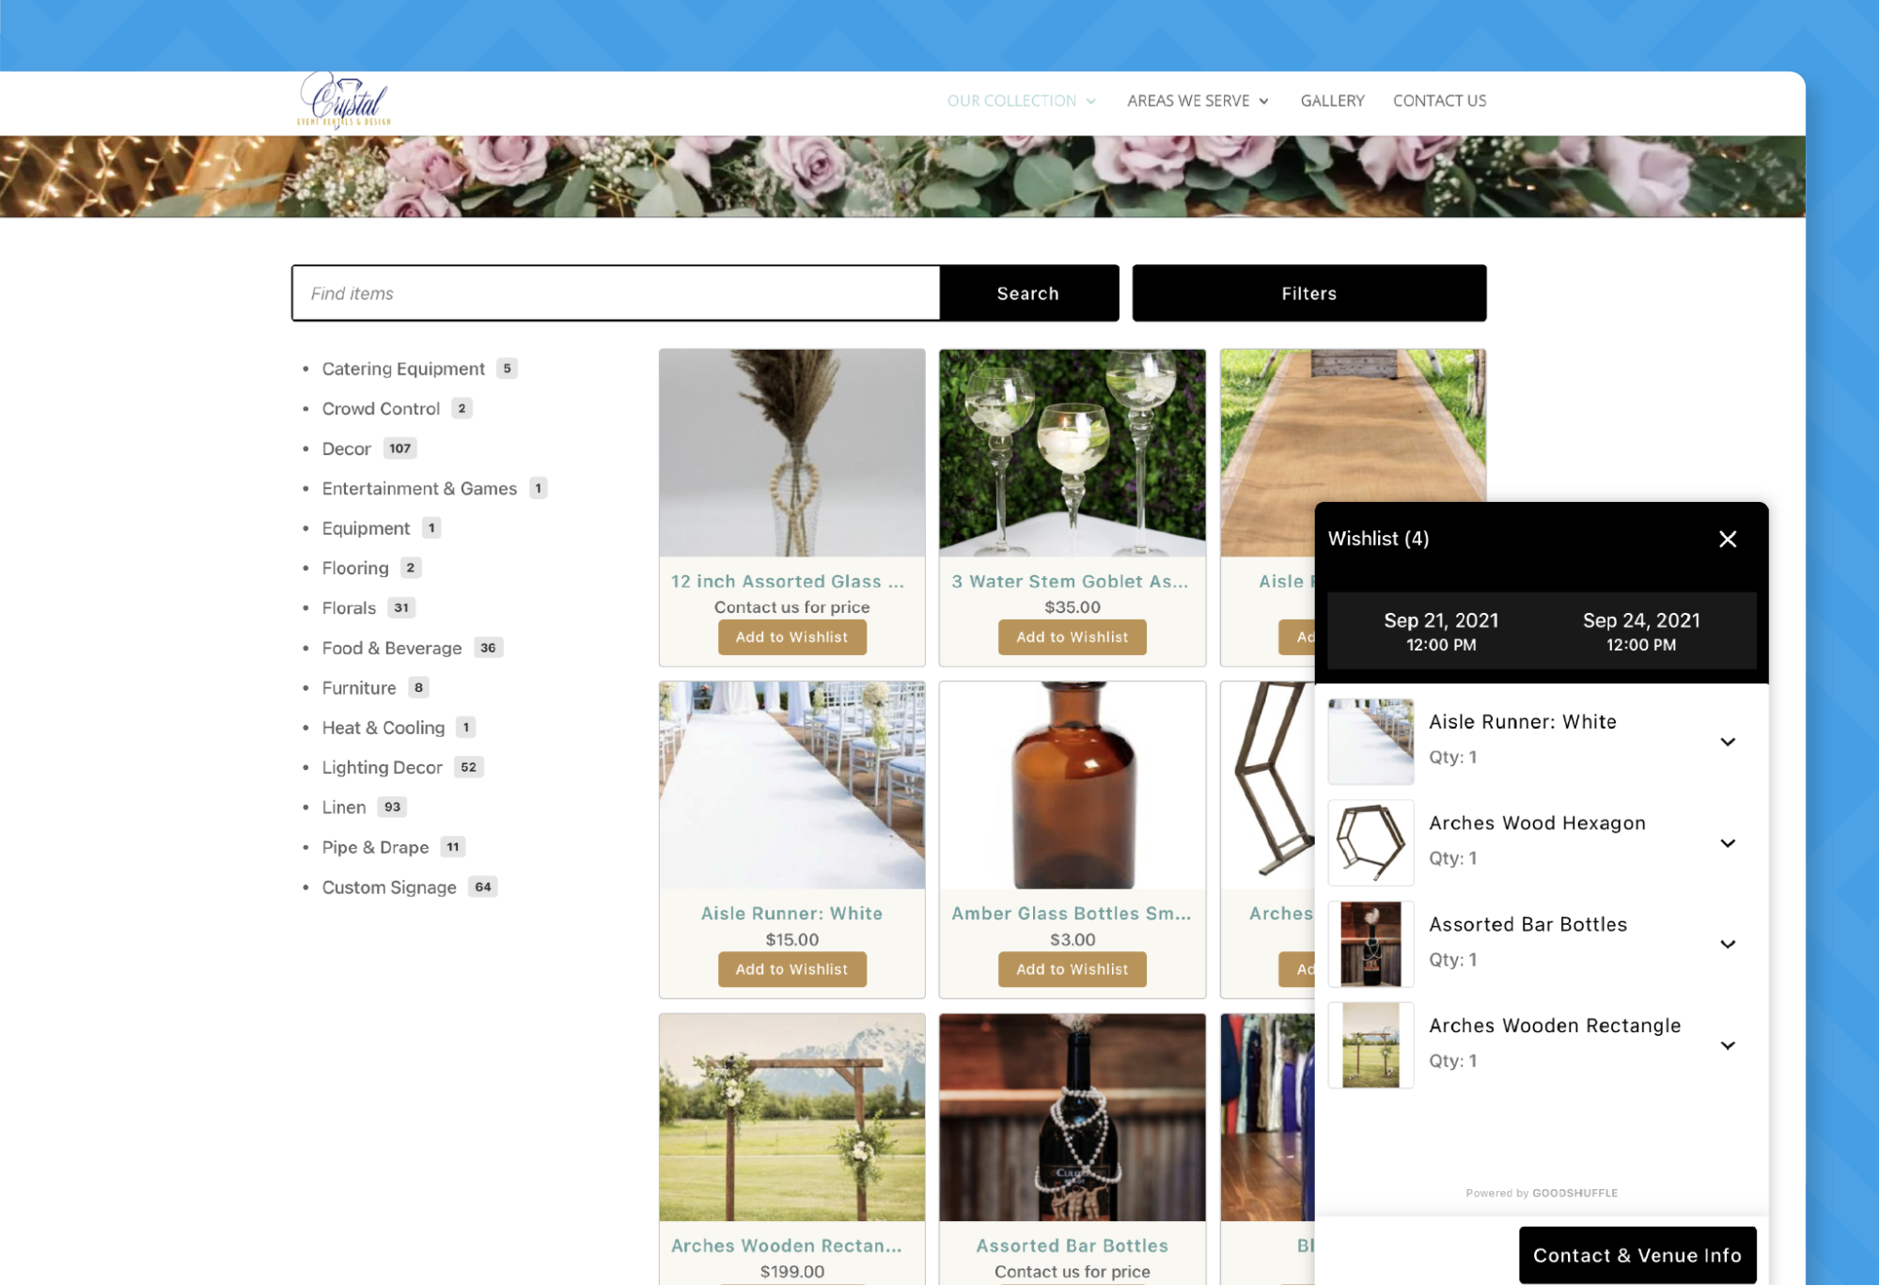The height and width of the screenshot is (1286, 1879).
Task: Select the Food & Beverage category
Action: (x=392, y=648)
